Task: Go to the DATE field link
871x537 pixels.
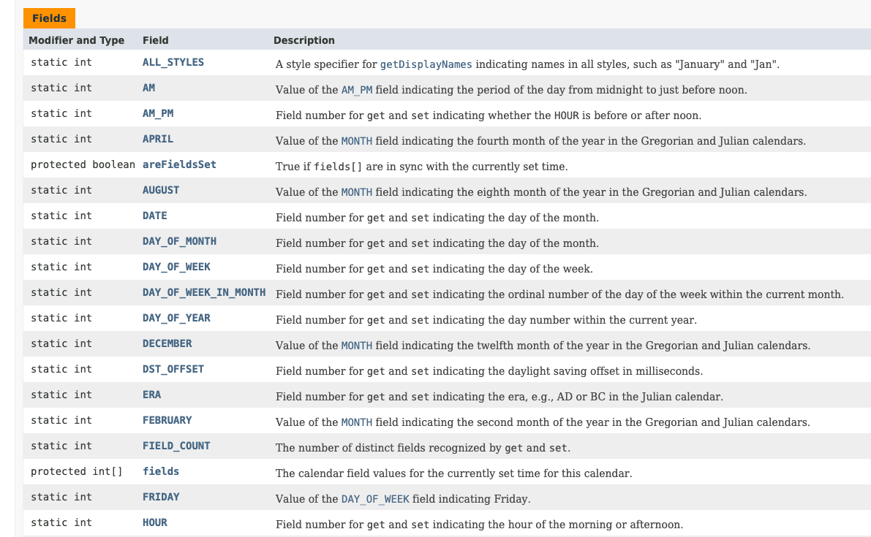Action: (155, 216)
